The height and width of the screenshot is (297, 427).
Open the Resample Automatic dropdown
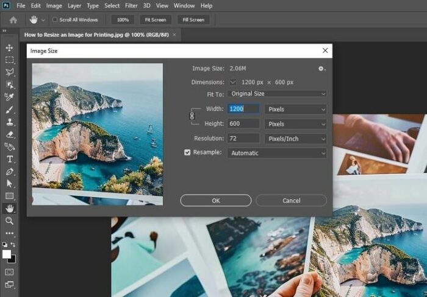(277, 153)
